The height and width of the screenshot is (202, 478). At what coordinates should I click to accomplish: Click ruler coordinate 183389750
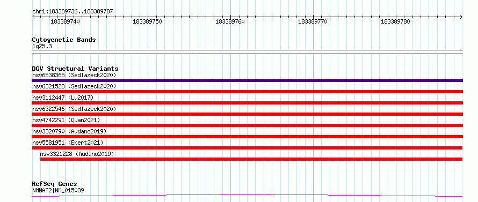pos(148,21)
